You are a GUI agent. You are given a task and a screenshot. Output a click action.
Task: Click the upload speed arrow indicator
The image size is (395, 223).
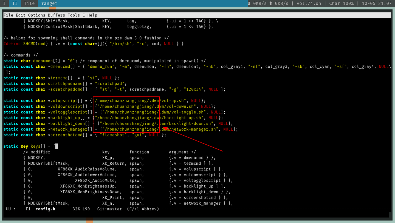click(271, 4)
